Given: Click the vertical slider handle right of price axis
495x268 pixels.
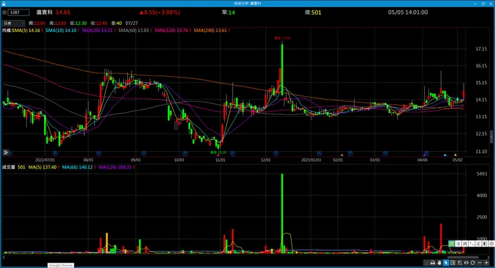Looking at the screenshot, I should point(492,137).
